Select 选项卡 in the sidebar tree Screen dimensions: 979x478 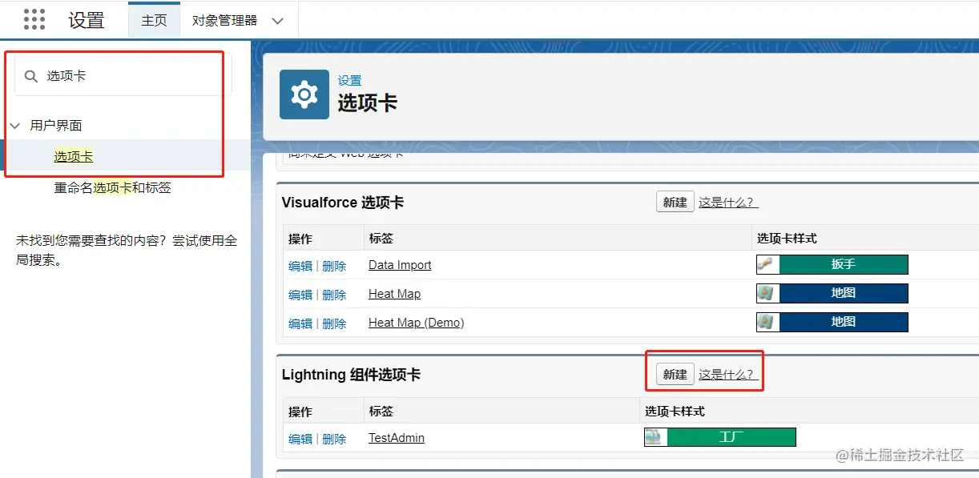pos(74,156)
